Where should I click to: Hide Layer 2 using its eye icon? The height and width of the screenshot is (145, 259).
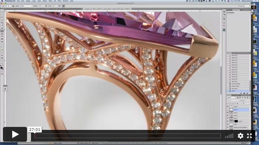click(228, 121)
